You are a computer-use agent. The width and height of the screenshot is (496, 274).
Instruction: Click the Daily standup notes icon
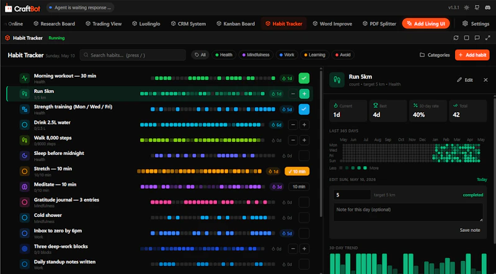click(24, 264)
